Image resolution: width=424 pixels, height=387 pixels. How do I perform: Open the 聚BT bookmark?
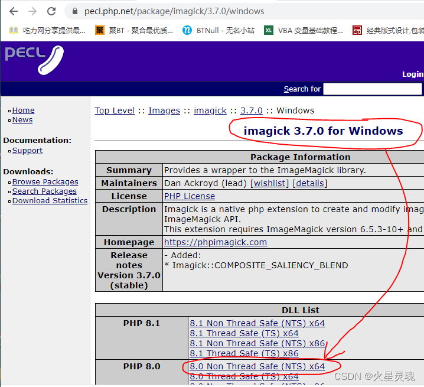(x=134, y=30)
